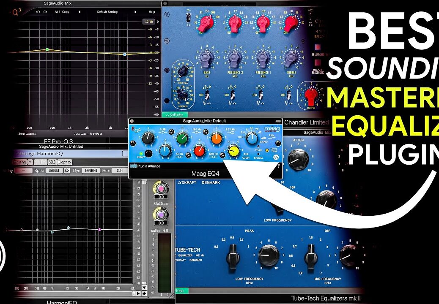Screen dimensions: 439x304
Task: Click the HarmoniEQ scroll-down arrow button
Action: pos(144,288)
